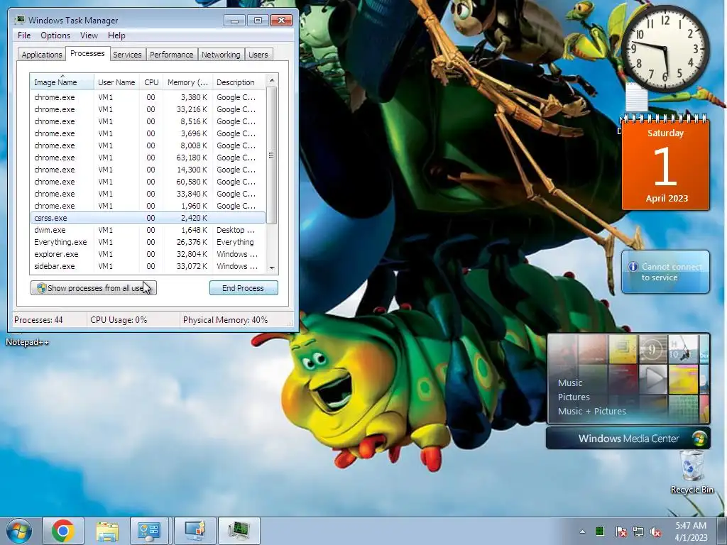
Task: Click the monitor program icon on taskbar
Action: coord(195,531)
